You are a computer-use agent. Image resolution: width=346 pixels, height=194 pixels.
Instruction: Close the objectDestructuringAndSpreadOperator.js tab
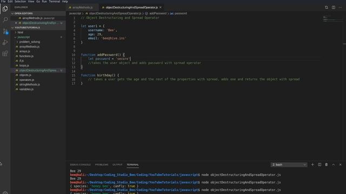pyautogui.click(x=161, y=7)
